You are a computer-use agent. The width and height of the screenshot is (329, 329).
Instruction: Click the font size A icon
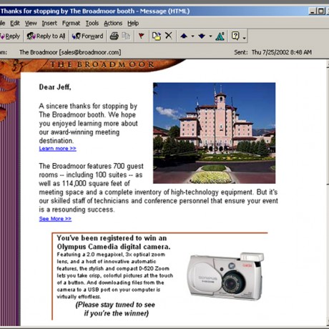220,36
